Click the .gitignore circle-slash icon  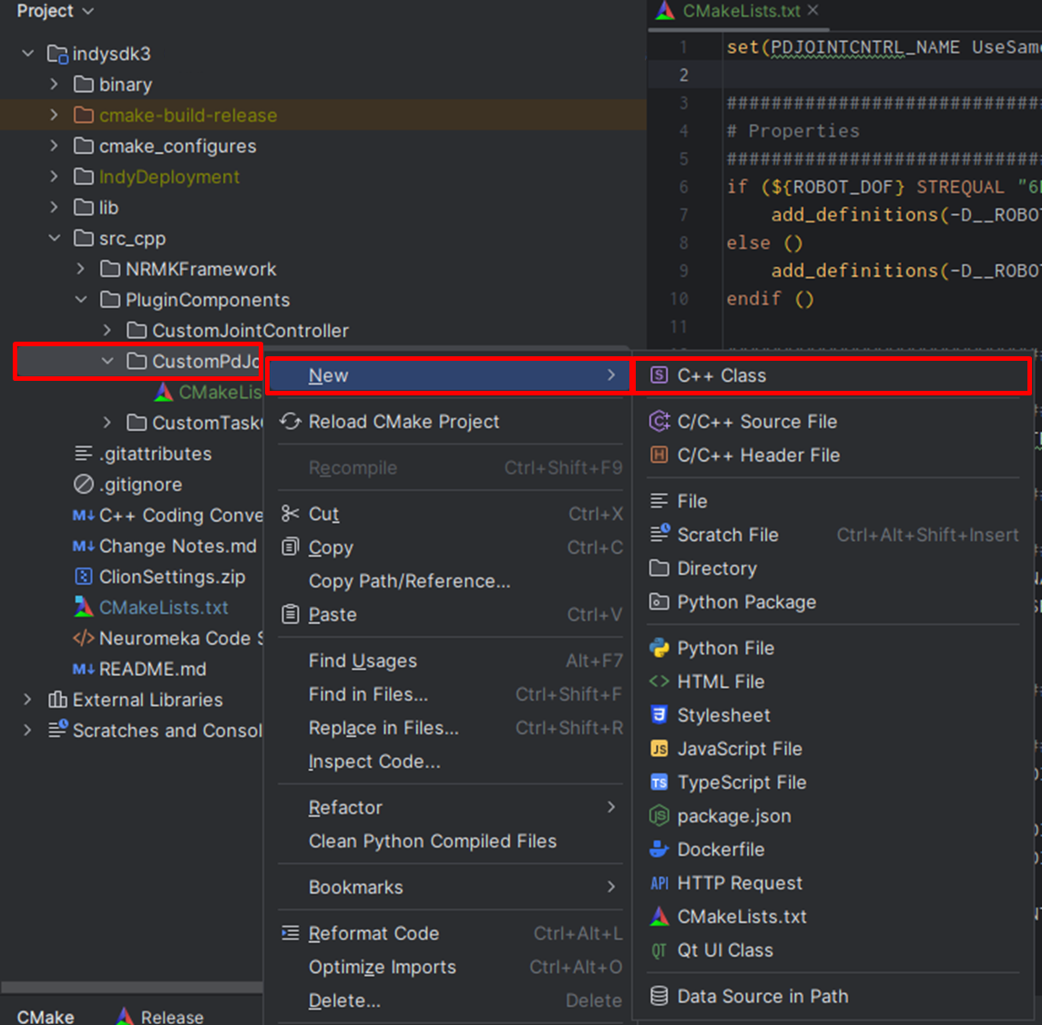click(x=83, y=485)
